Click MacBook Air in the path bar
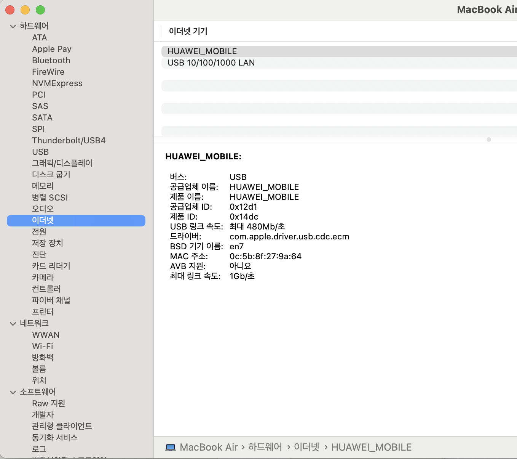This screenshot has height=459, width=517. pos(209,447)
